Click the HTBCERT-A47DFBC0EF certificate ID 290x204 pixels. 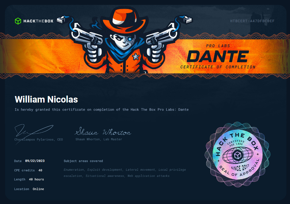[252, 21]
